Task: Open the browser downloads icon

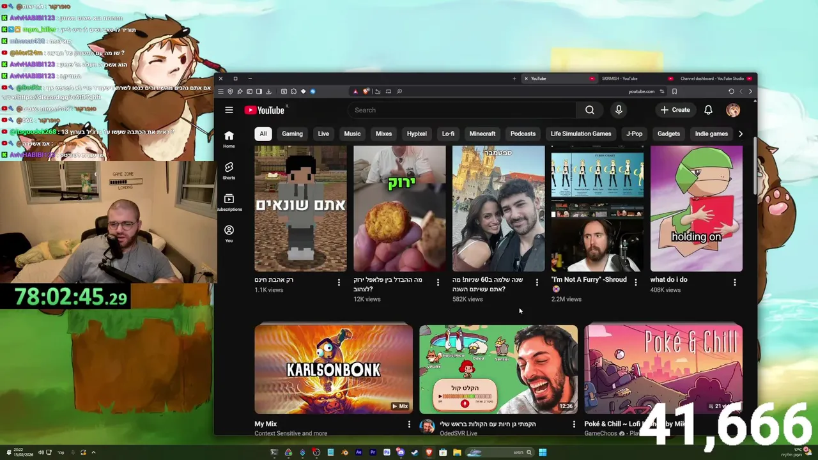Action: coord(268,91)
